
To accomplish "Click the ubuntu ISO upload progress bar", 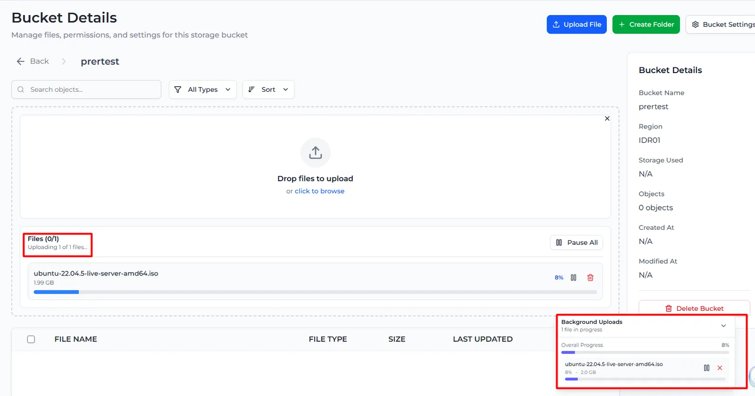I will coord(315,292).
